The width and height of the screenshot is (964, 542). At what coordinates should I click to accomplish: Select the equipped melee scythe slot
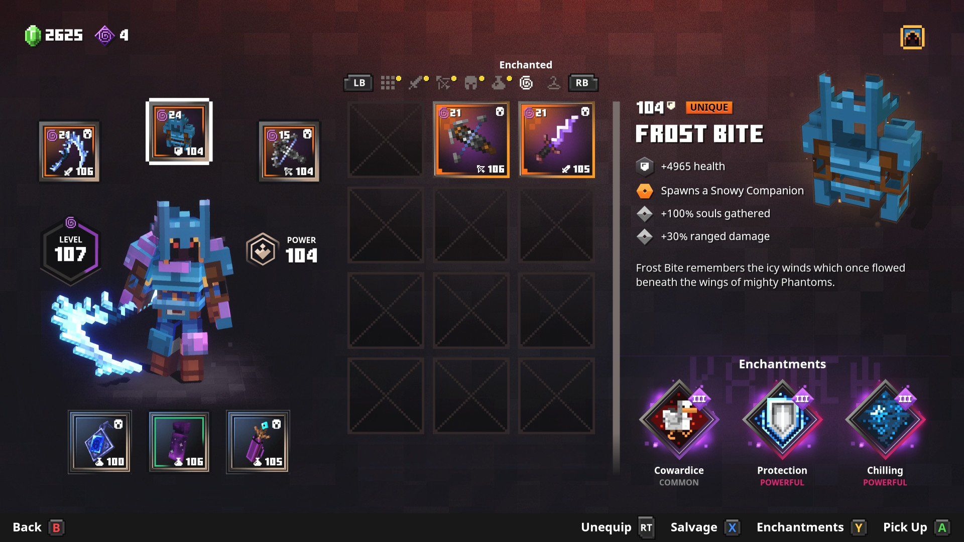(70, 151)
